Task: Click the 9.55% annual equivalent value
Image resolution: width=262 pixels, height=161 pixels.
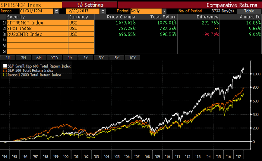Action: (x=255, y=28)
